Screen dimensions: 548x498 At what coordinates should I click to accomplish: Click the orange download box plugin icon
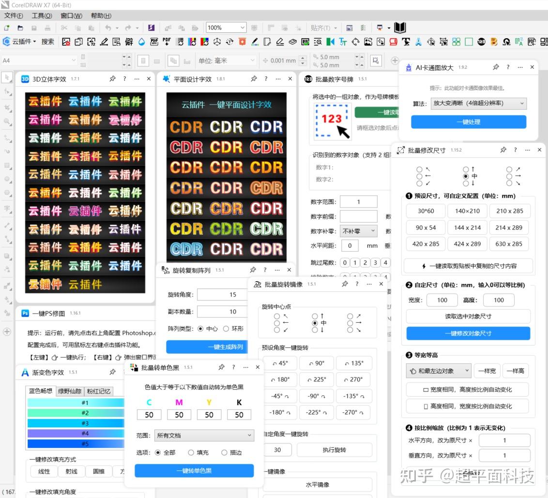click(242, 42)
